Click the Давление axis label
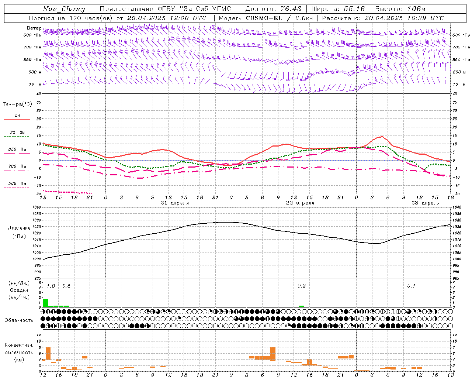472x378 pixels. (18, 228)
